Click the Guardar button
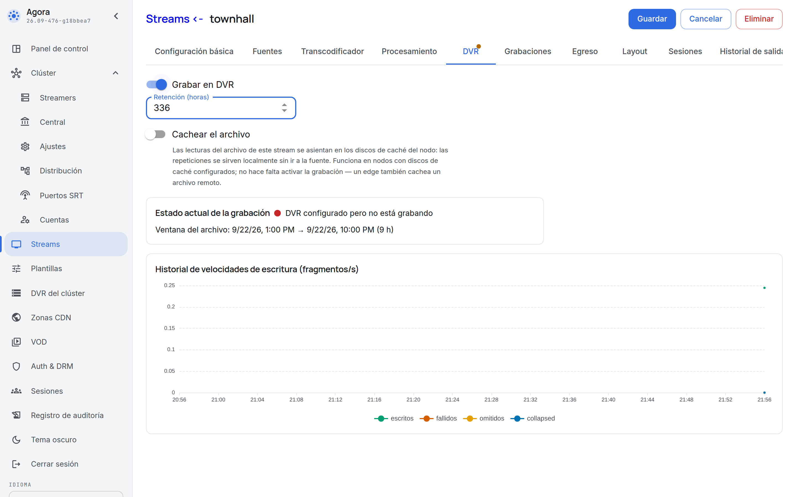Screen dimensions: 796x497 [652, 19]
